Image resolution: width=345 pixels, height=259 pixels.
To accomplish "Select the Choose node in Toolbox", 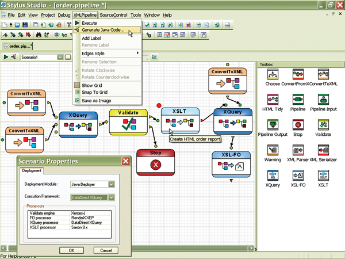I will point(273,75).
